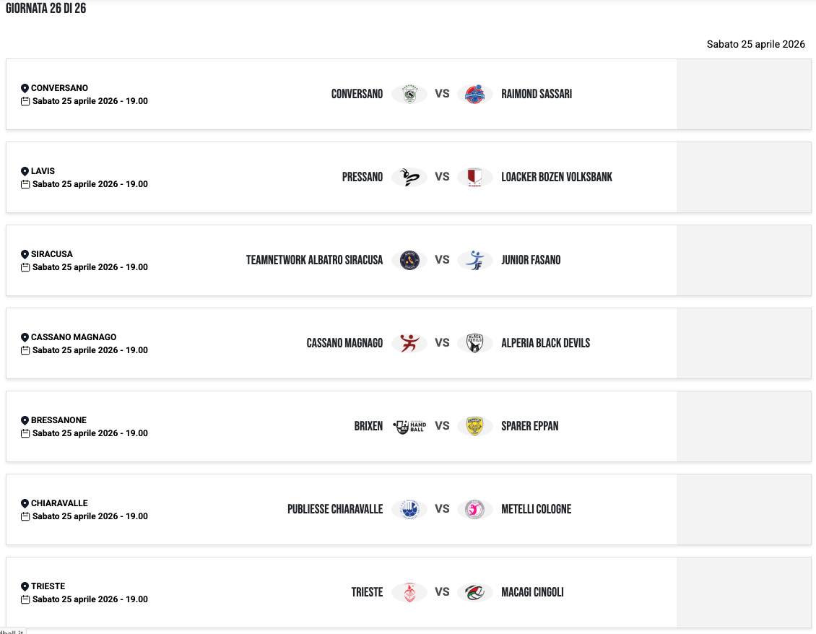Image resolution: width=816 pixels, height=634 pixels.
Task: Click the grey result box for Brixen match
Action: click(743, 427)
